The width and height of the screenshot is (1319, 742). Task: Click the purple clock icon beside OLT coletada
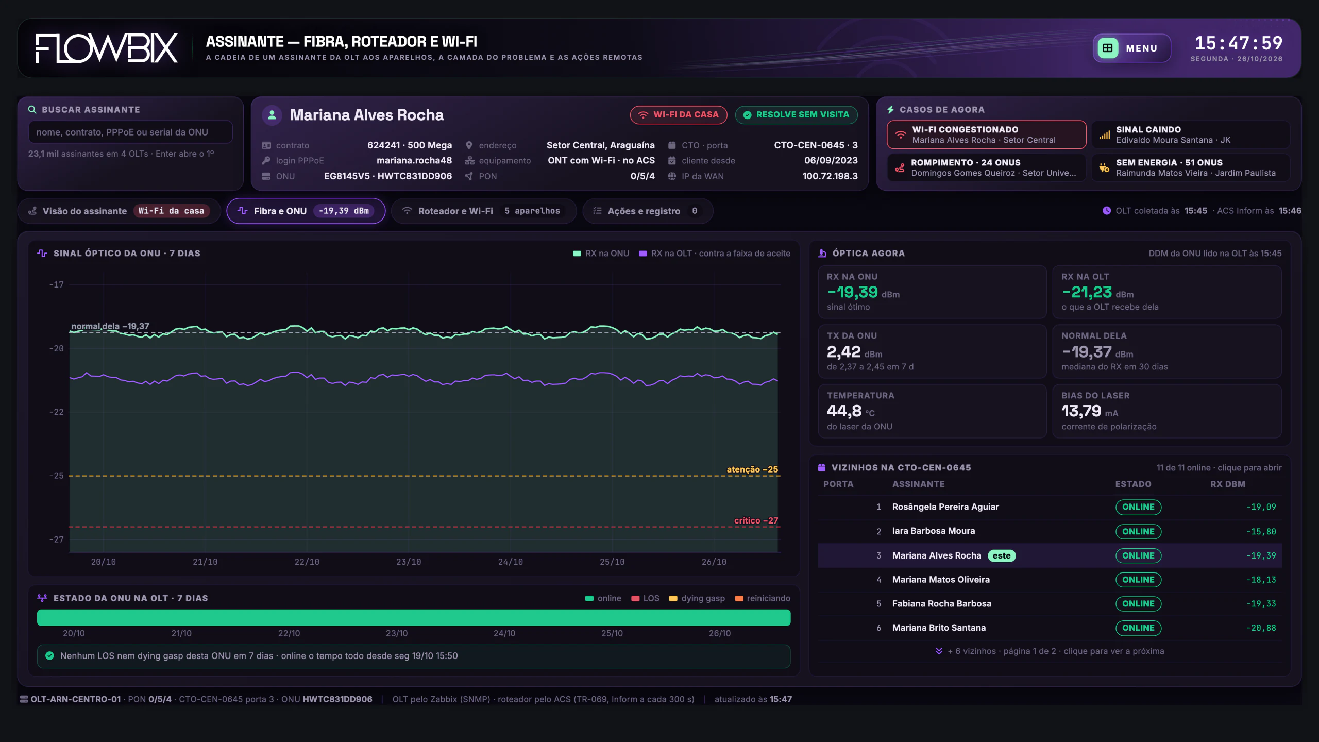tap(1106, 211)
